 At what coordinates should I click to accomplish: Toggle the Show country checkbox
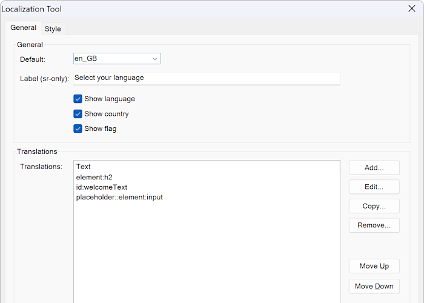tap(78, 114)
